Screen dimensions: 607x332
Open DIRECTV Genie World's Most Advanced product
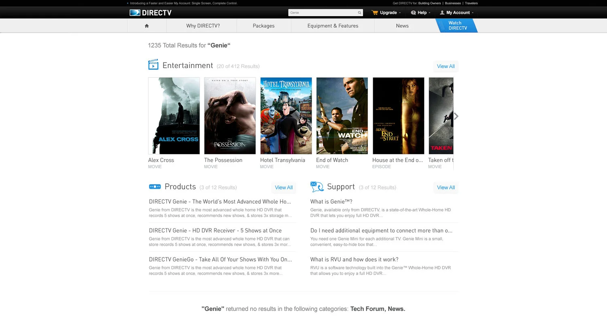220,202
